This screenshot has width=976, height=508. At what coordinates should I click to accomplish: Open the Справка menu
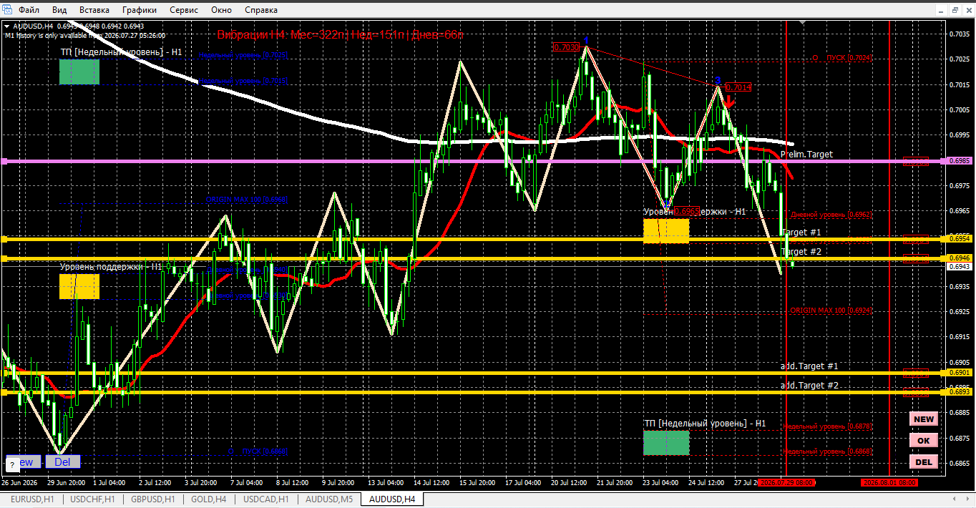pos(261,10)
